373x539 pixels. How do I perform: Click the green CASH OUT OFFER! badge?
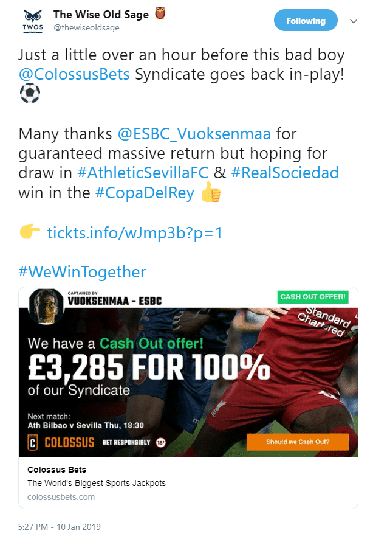click(x=313, y=297)
